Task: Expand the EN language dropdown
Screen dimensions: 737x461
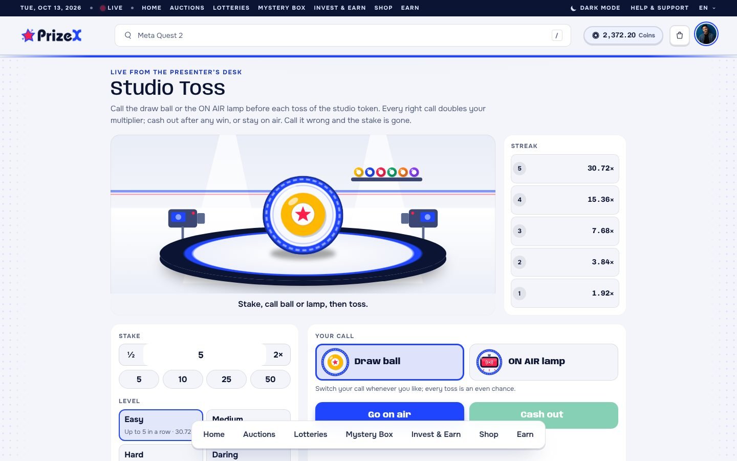Action: point(707,8)
